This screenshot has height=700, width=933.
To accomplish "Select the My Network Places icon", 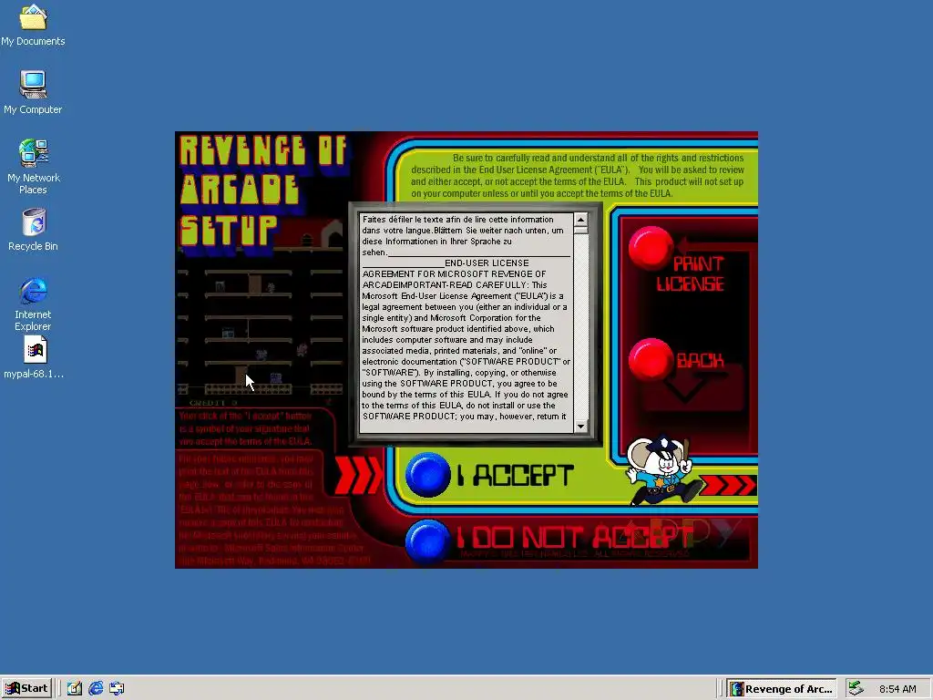I will [34, 168].
